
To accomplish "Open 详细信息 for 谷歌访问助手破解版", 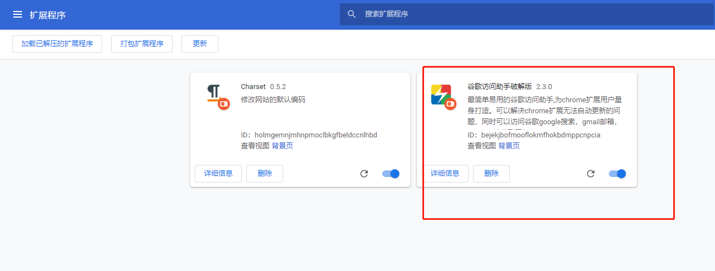I will [445, 173].
